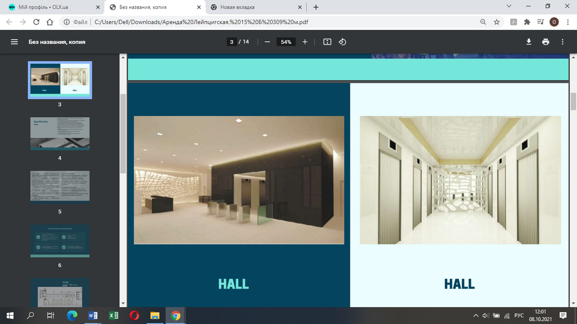Screen dimensions: 577x324
Task: Download the PDF file
Action: [x=529, y=42]
